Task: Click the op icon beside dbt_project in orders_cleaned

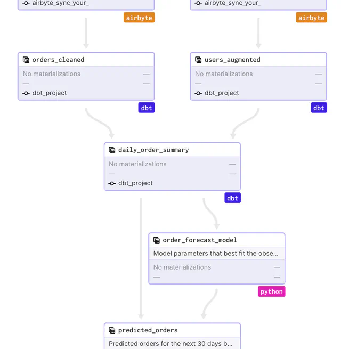Action: click(x=26, y=93)
